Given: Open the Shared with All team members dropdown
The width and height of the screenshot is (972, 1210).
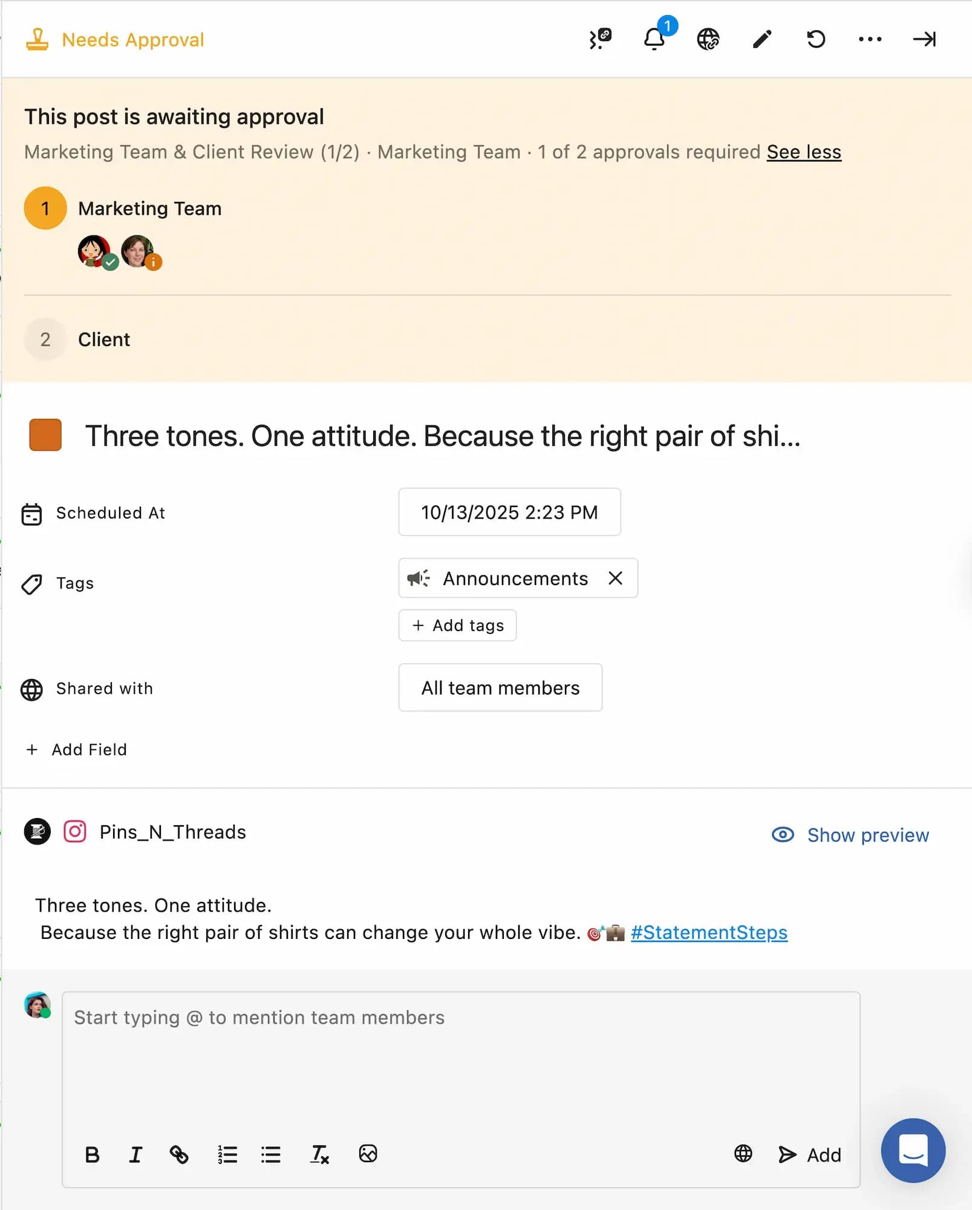Looking at the screenshot, I should (500, 688).
